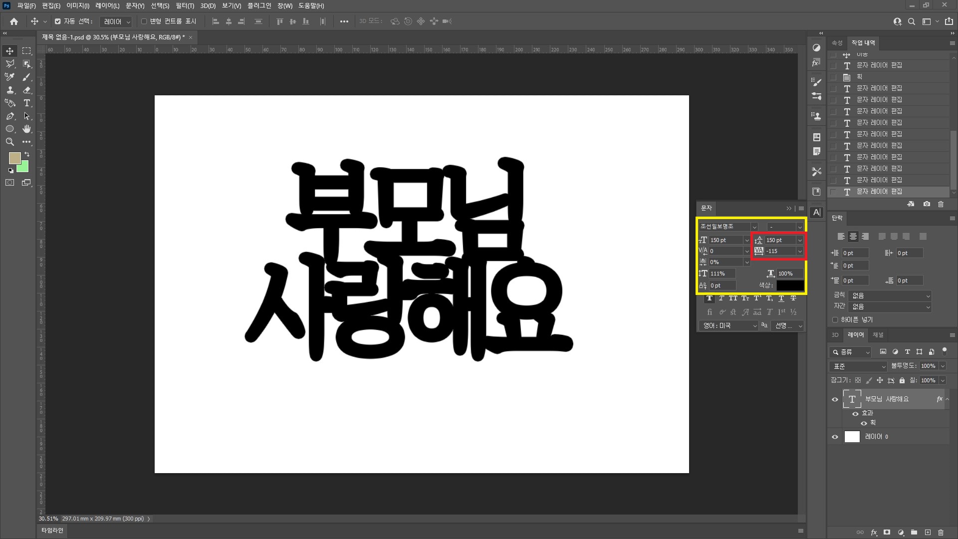Open the 필터(T) menu
The height and width of the screenshot is (539, 958).
[185, 5]
